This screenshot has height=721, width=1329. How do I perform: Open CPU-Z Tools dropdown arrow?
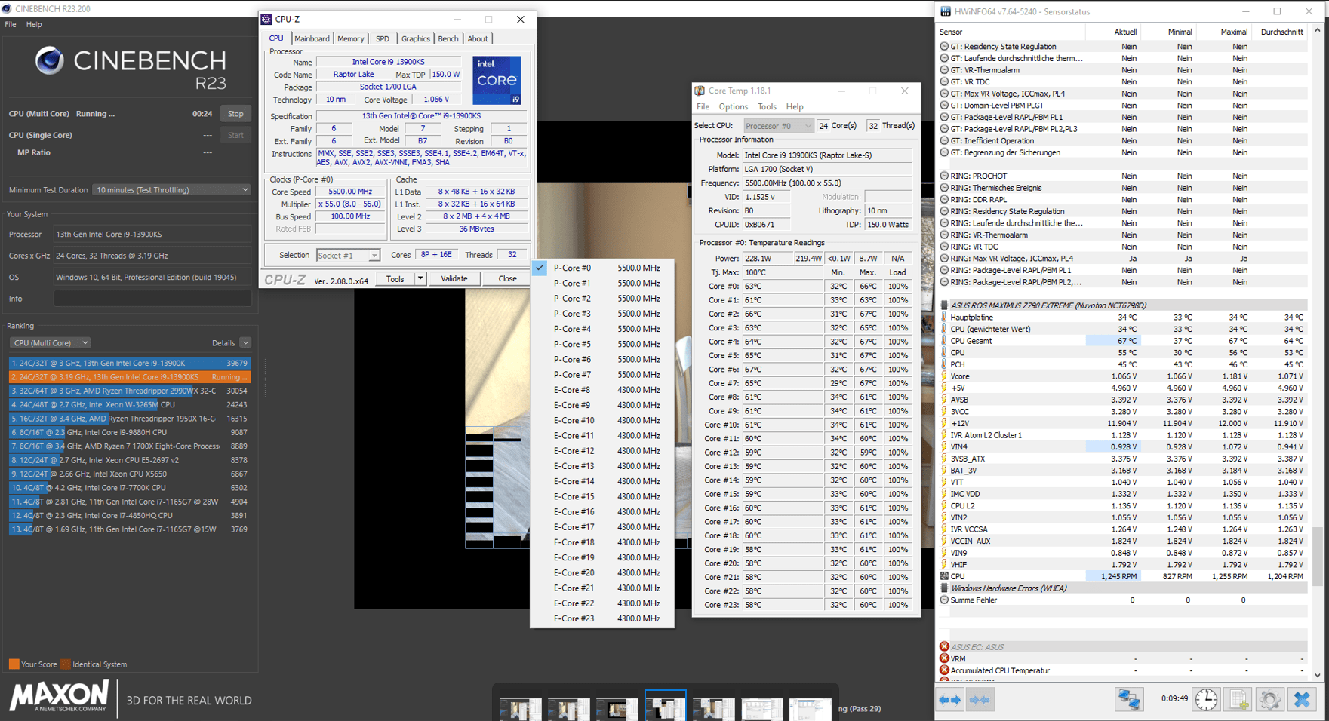tap(420, 279)
